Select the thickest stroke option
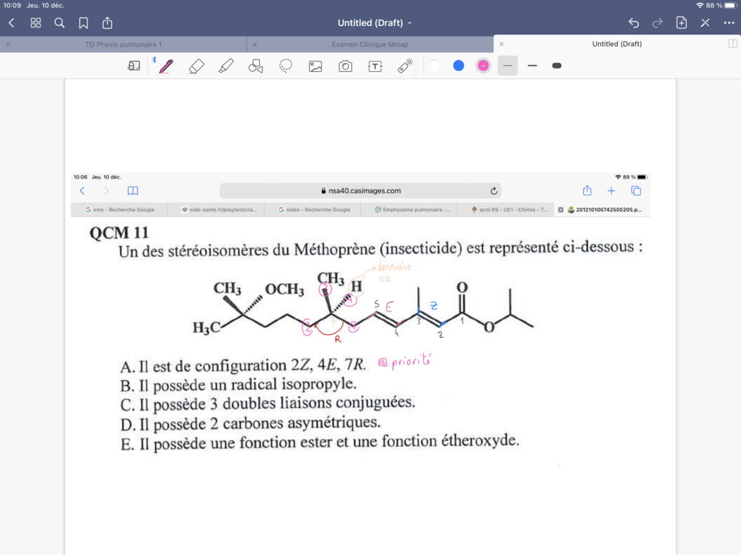The width and height of the screenshot is (741, 555). 556,66
